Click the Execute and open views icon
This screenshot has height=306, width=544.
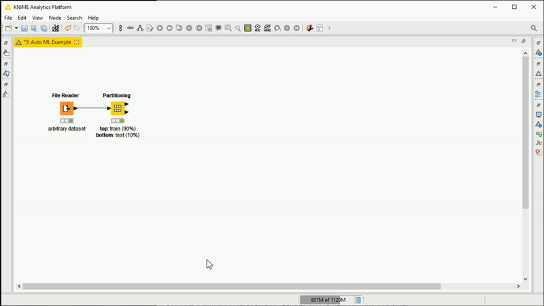[x=179, y=28]
